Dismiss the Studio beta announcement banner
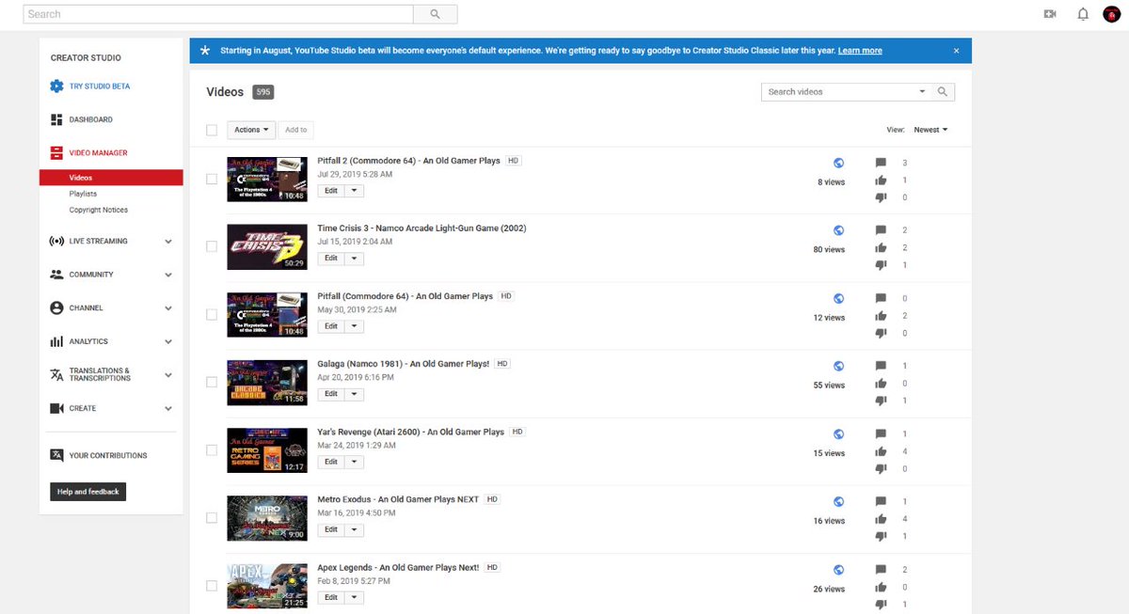The image size is (1129, 614). click(x=957, y=51)
